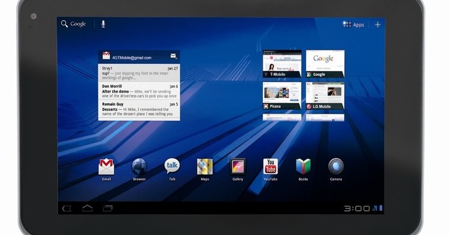Open Gmail inbox from widget header logo
This screenshot has width=449, height=235.
click(x=106, y=56)
